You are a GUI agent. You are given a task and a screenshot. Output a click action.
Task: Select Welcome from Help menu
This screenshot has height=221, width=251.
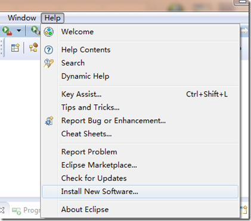point(140,32)
